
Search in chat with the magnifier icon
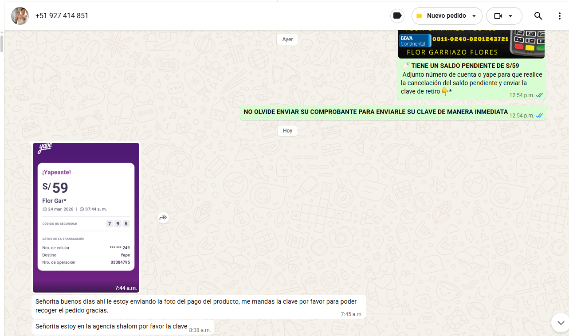pyautogui.click(x=538, y=16)
